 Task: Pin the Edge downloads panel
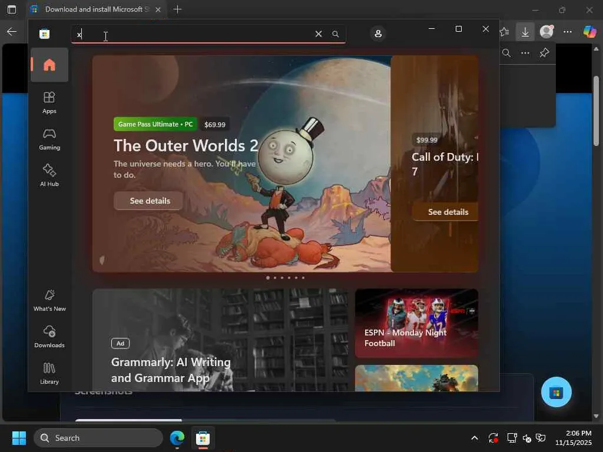(x=544, y=52)
